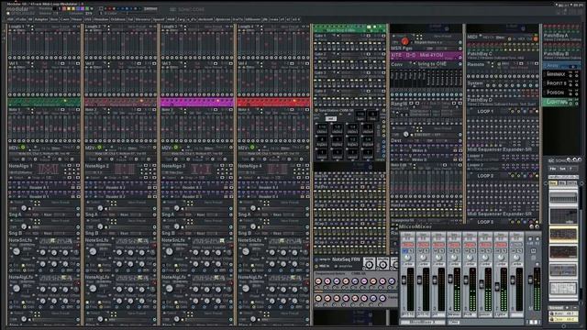Click the MicroMixer channel 7 fader
587x330 pixels.
coord(497,287)
